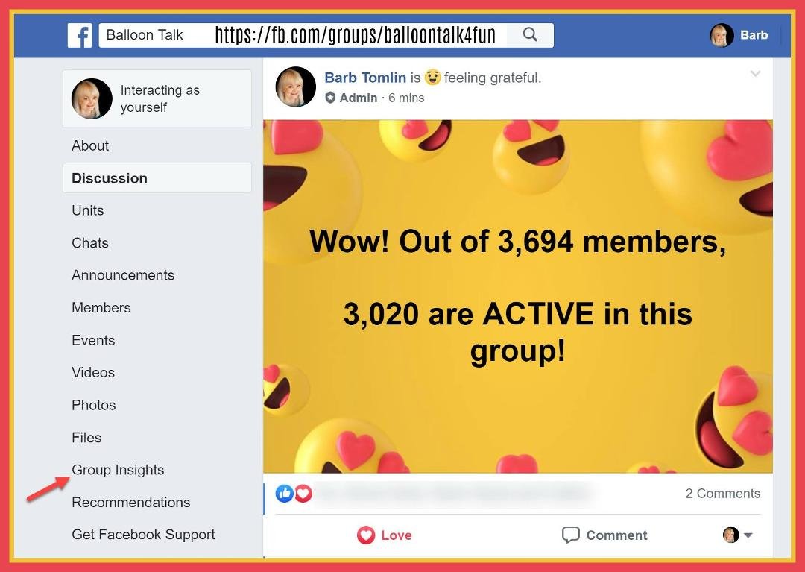The height and width of the screenshot is (572, 805).
Task: Click the Barb name in top bar
Action: coord(754,35)
